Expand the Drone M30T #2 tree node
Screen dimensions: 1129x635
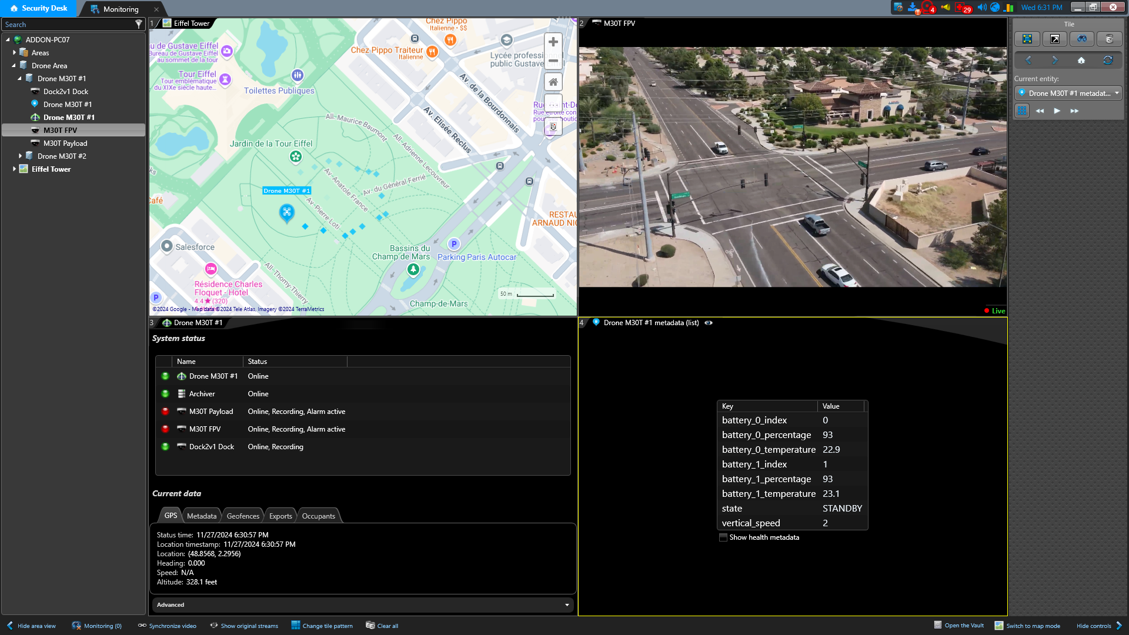point(20,156)
